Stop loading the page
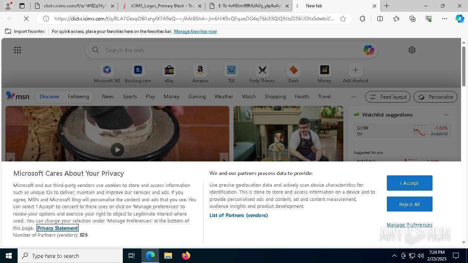This screenshot has width=468, height=263. coord(26,19)
